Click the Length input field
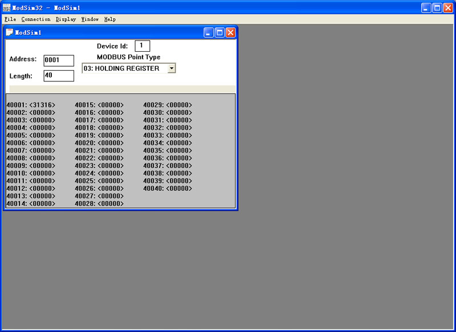The image size is (456, 332). (59, 76)
